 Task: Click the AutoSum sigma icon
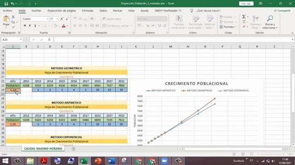point(244,17)
